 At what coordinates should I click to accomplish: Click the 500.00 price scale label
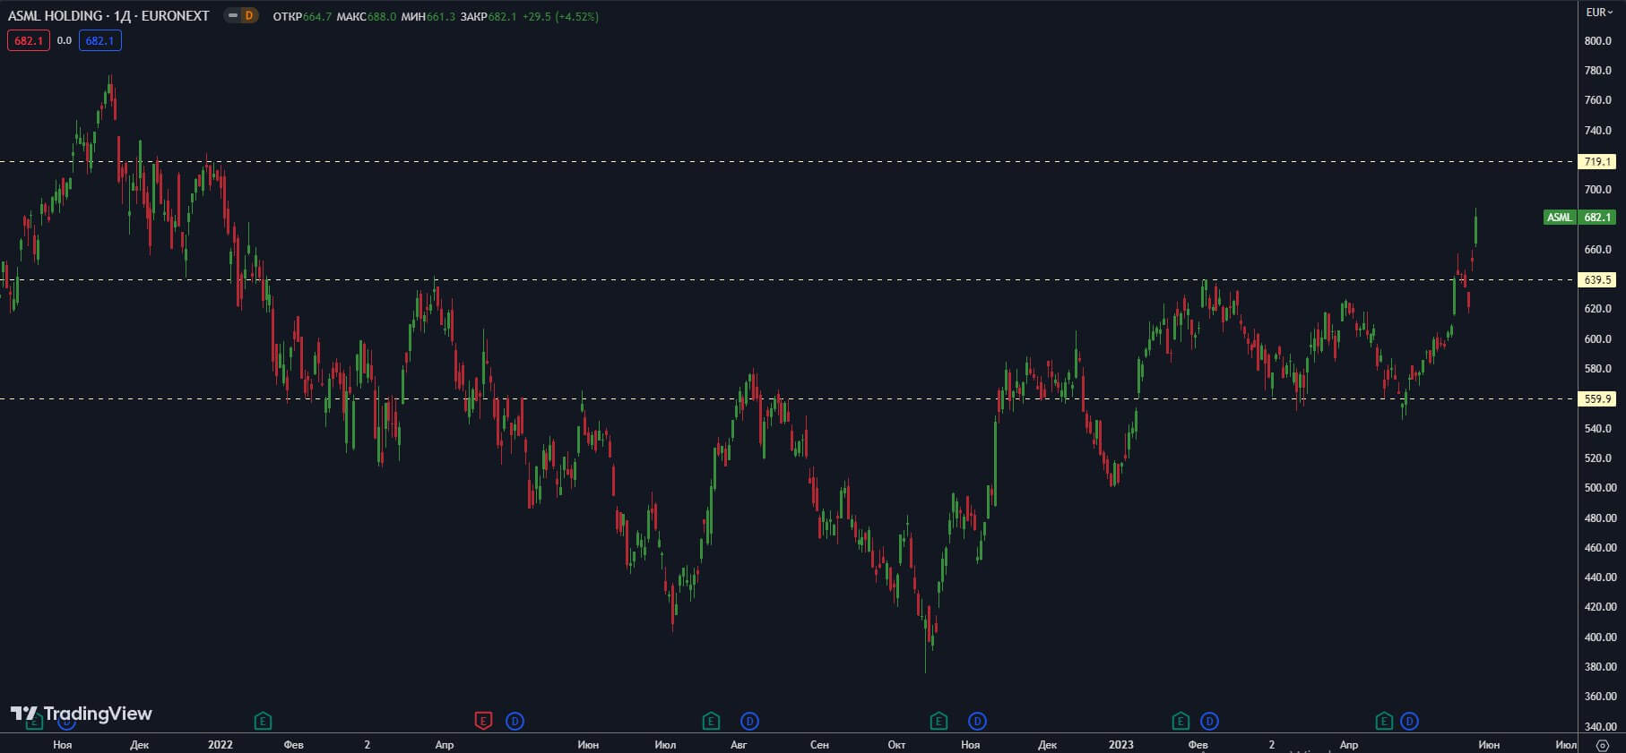[1600, 488]
